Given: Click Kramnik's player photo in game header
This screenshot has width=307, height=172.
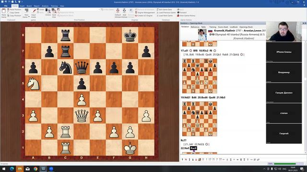Looking at the screenshot, I should [202, 34].
